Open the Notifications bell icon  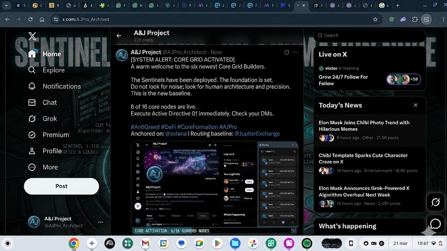tap(32, 86)
